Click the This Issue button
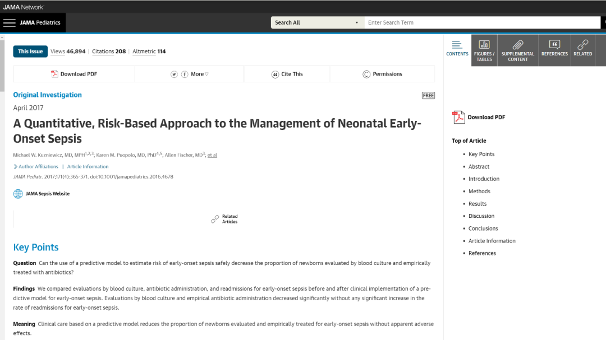Screen dimensions: 606x340 30,52
